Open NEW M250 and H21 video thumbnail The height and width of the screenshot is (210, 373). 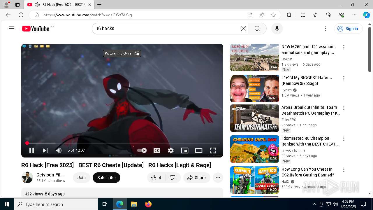(x=255, y=57)
